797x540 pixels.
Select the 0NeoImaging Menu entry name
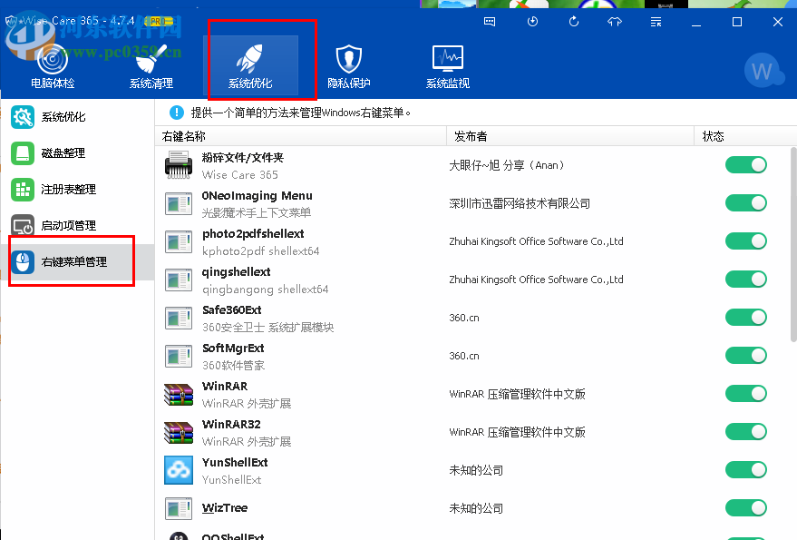(257, 196)
